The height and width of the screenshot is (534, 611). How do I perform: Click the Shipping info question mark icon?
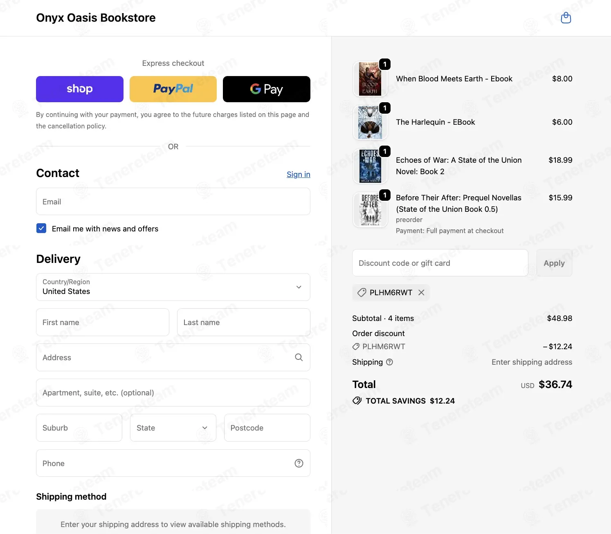pos(389,362)
